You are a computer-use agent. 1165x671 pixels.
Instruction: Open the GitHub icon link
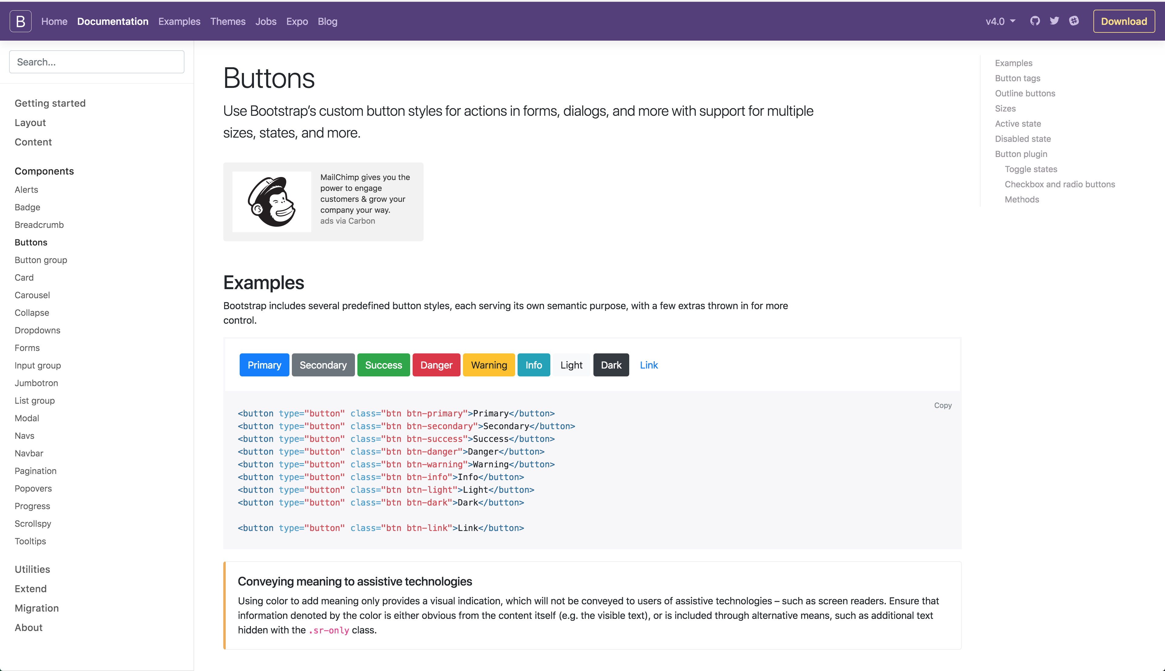point(1035,21)
